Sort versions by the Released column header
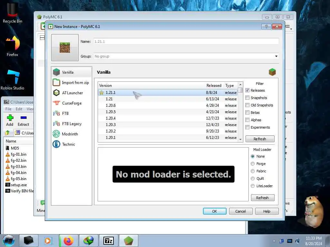This screenshot has width=330, height=247. (x=214, y=86)
